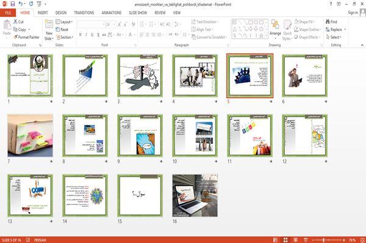The height and width of the screenshot is (243, 366).
Task: Click transition star icon under slide 6
Action: pyautogui.click(x=326, y=101)
